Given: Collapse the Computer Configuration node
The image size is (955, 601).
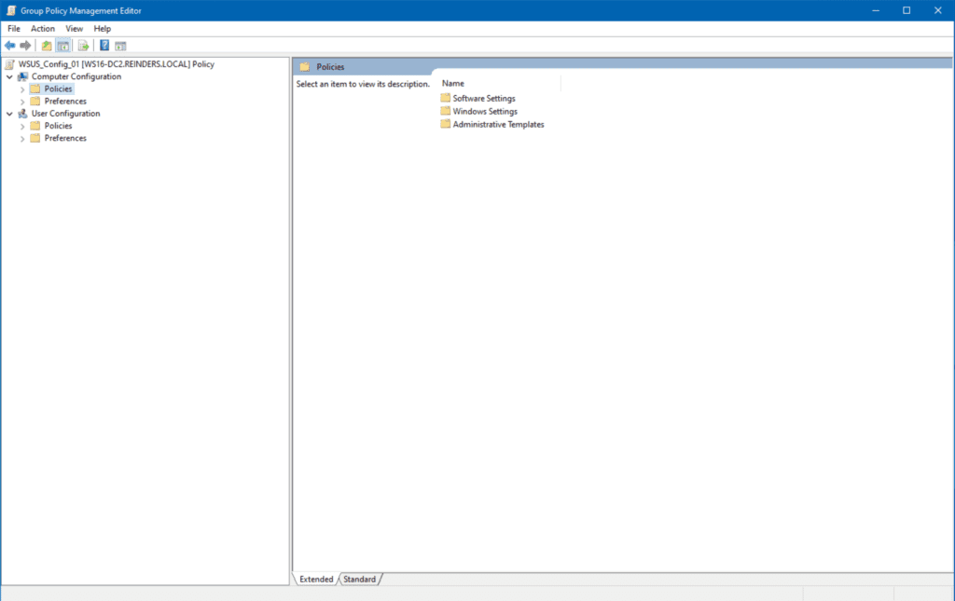Looking at the screenshot, I should point(9,76).
